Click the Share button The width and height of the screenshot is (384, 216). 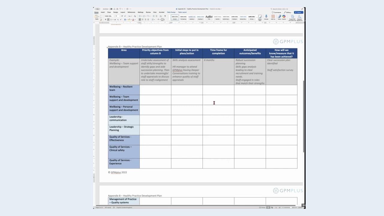299,12
